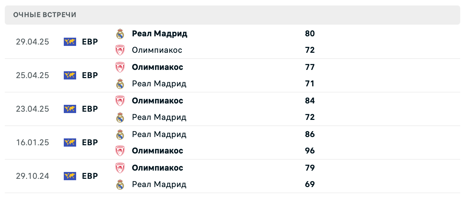Click the Реал Мадрид team name in the top match
Viewport: 465px width, 198px height.
(159, 34)
